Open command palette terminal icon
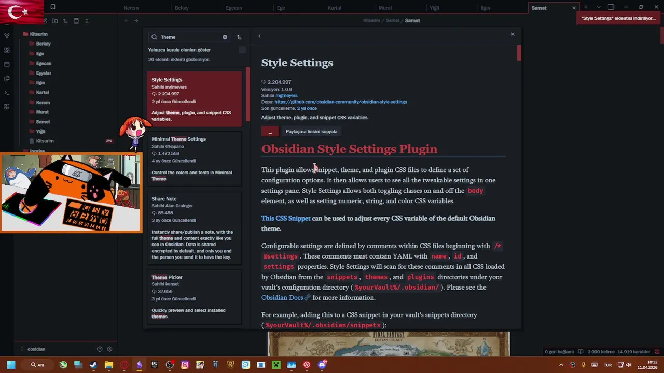Image resolution: width=664 pixels, height=373 pixels. click(7, 93)
